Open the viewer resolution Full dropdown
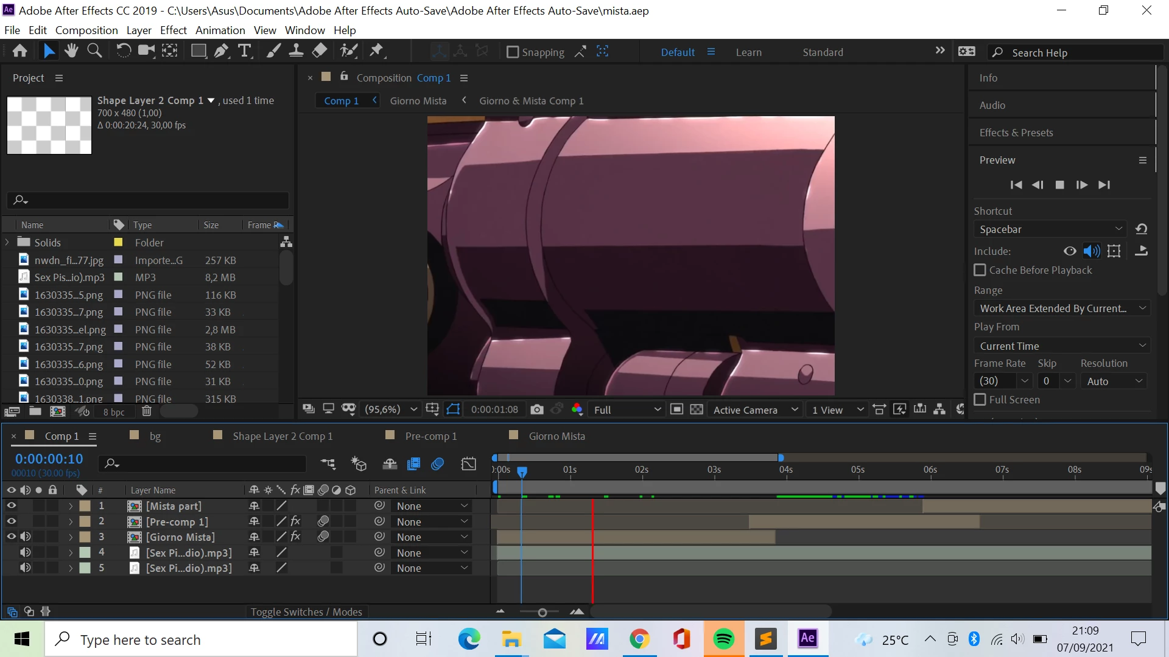 [x=627, y=409]
